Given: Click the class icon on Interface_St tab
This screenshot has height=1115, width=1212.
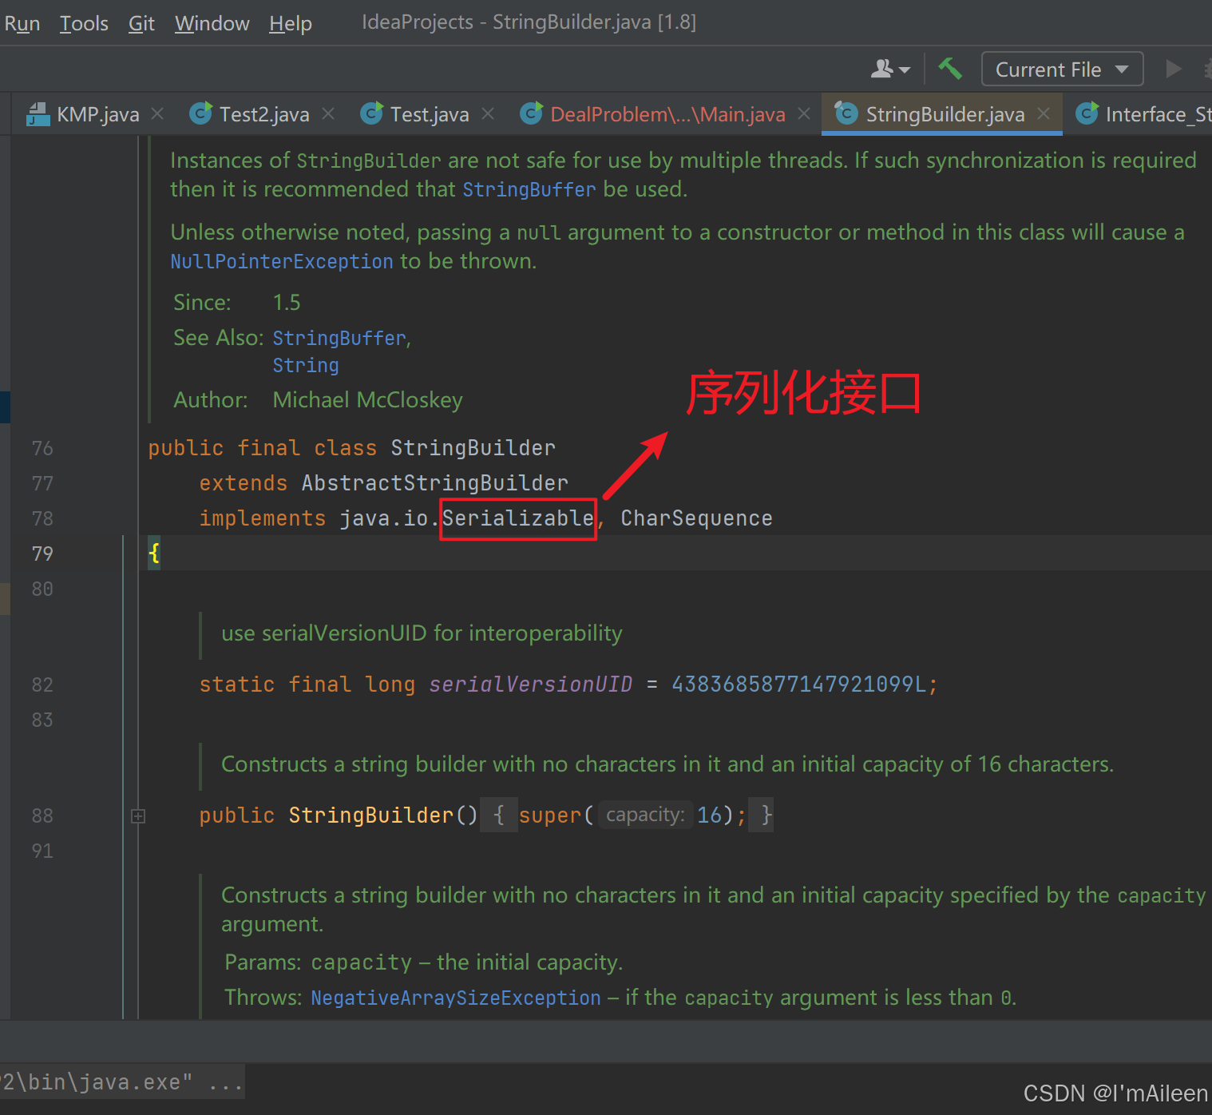Looking at the screenshot, I should [1087, 113].
